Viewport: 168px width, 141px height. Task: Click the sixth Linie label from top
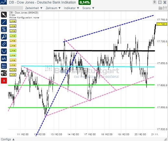13,45
